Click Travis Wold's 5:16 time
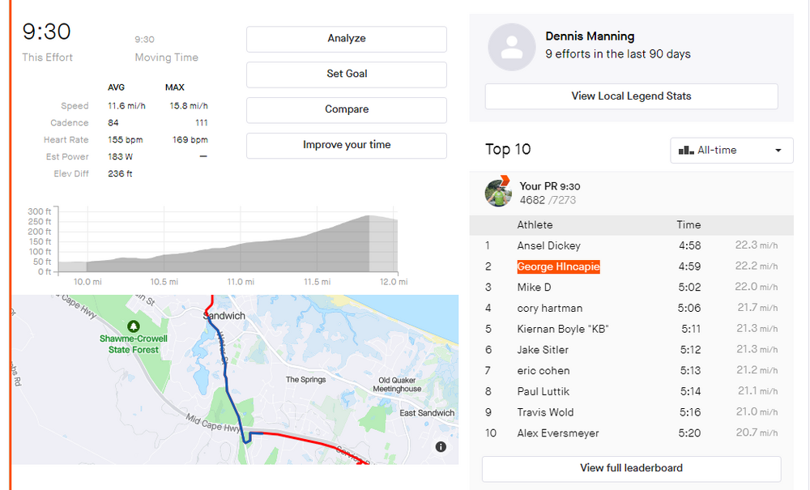 point(689,412)
